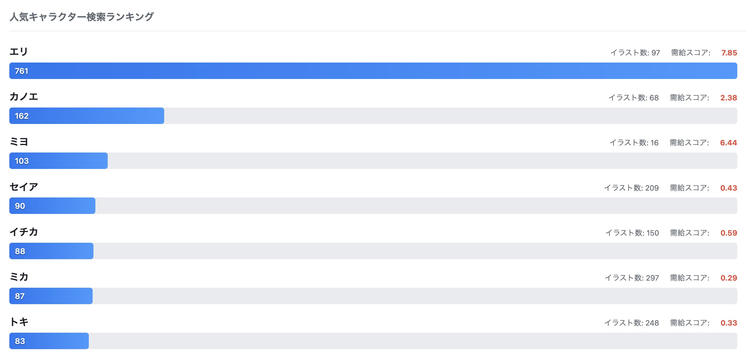Open the ミカ character entry

coord(19,277)
